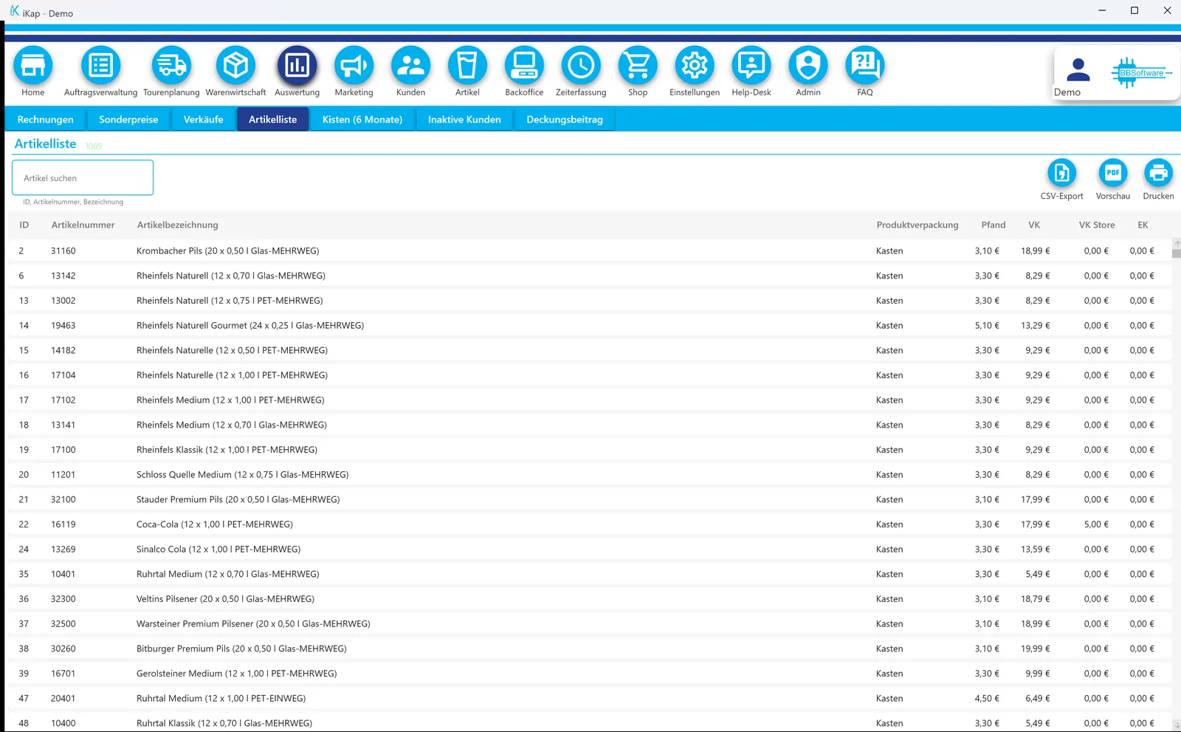
Task: Select the Auswertung chart icon
Action: (297, 66)
